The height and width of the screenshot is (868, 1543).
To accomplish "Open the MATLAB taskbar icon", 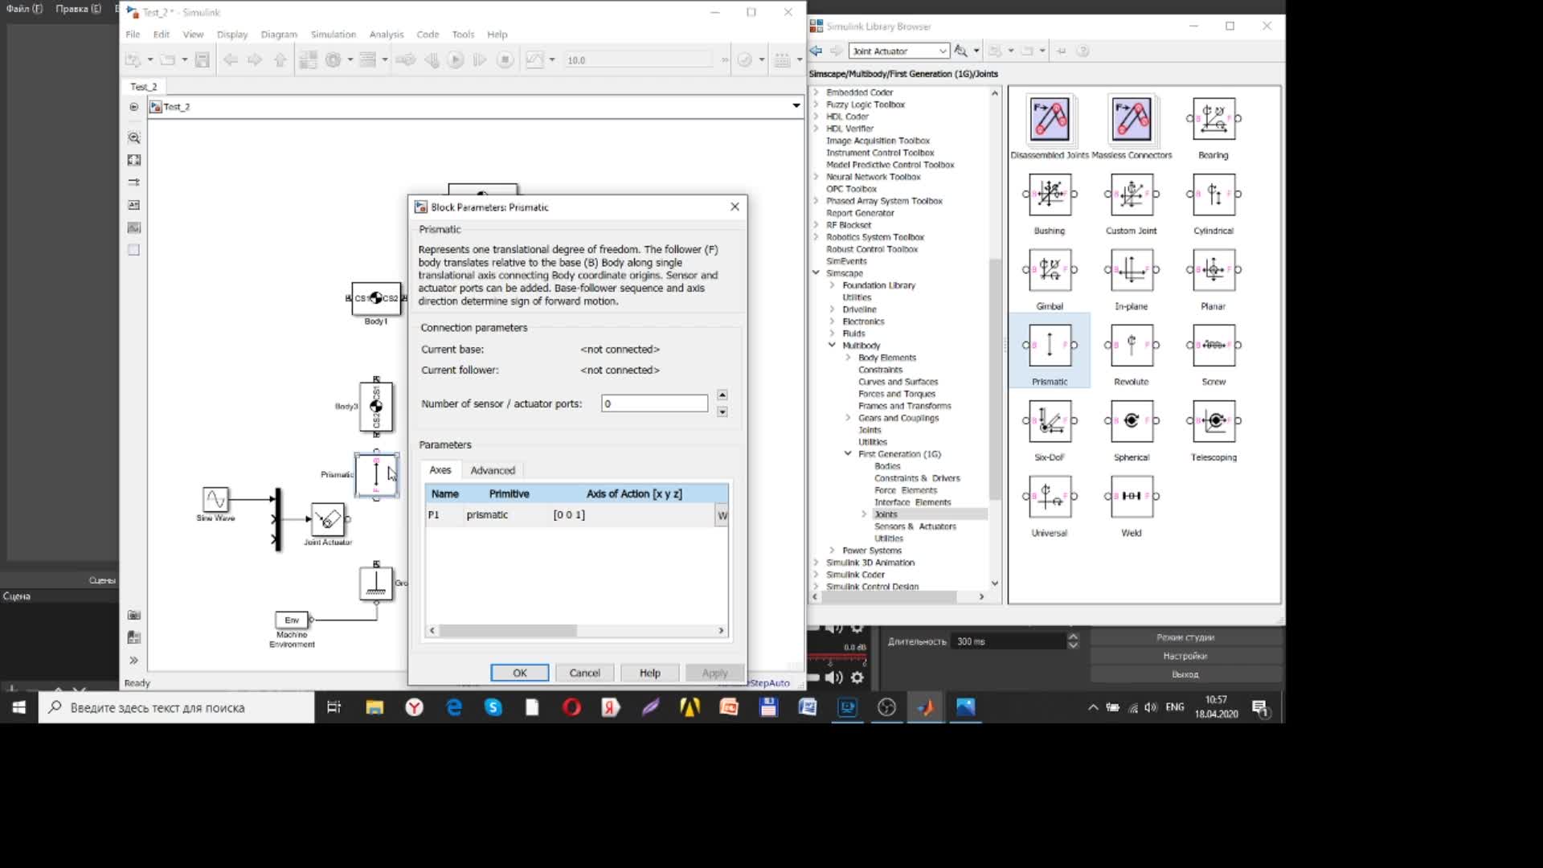I will tap(926, 707).
